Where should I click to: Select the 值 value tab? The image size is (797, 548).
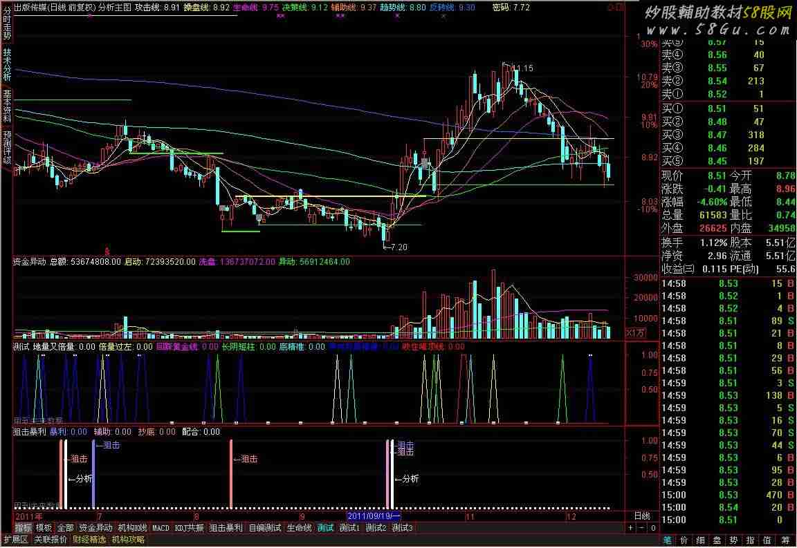(x=767, y=540)
